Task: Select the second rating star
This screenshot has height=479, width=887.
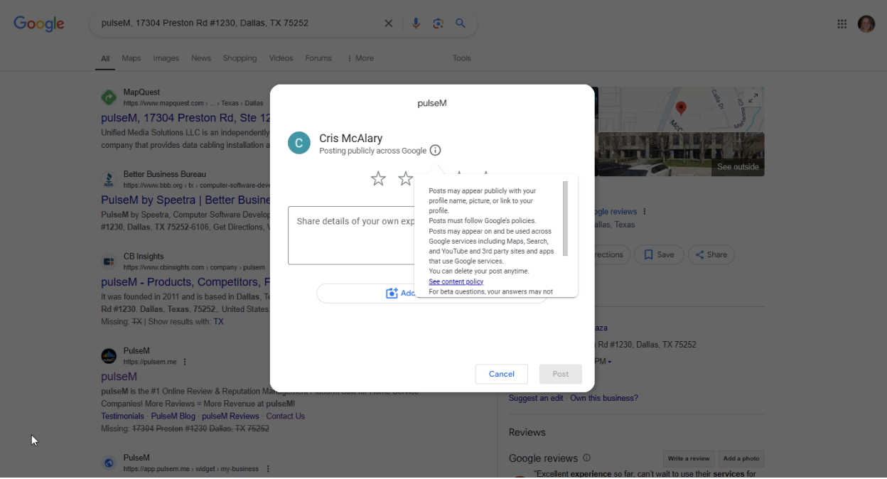Action: [x=405, y=179]
